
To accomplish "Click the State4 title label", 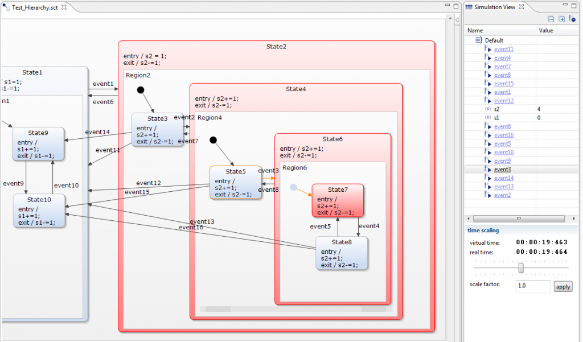I will click(x=295, y=89).
